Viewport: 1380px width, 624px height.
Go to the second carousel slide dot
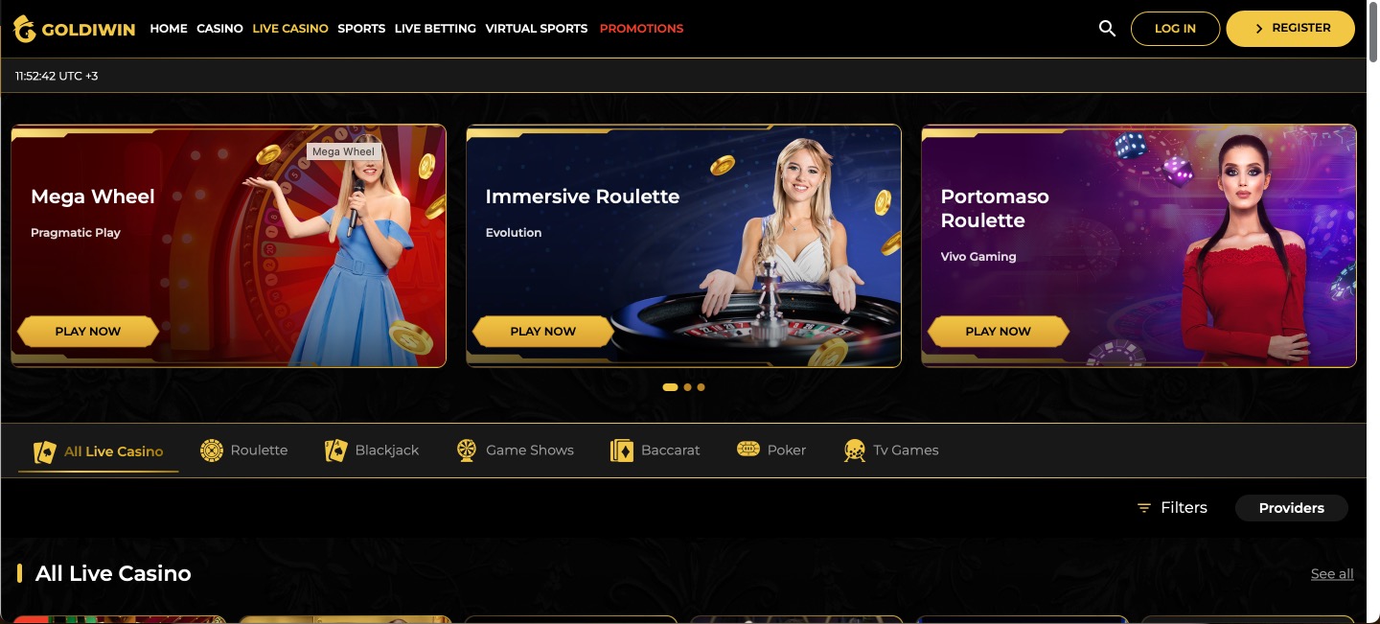click(x=688, y=387)
